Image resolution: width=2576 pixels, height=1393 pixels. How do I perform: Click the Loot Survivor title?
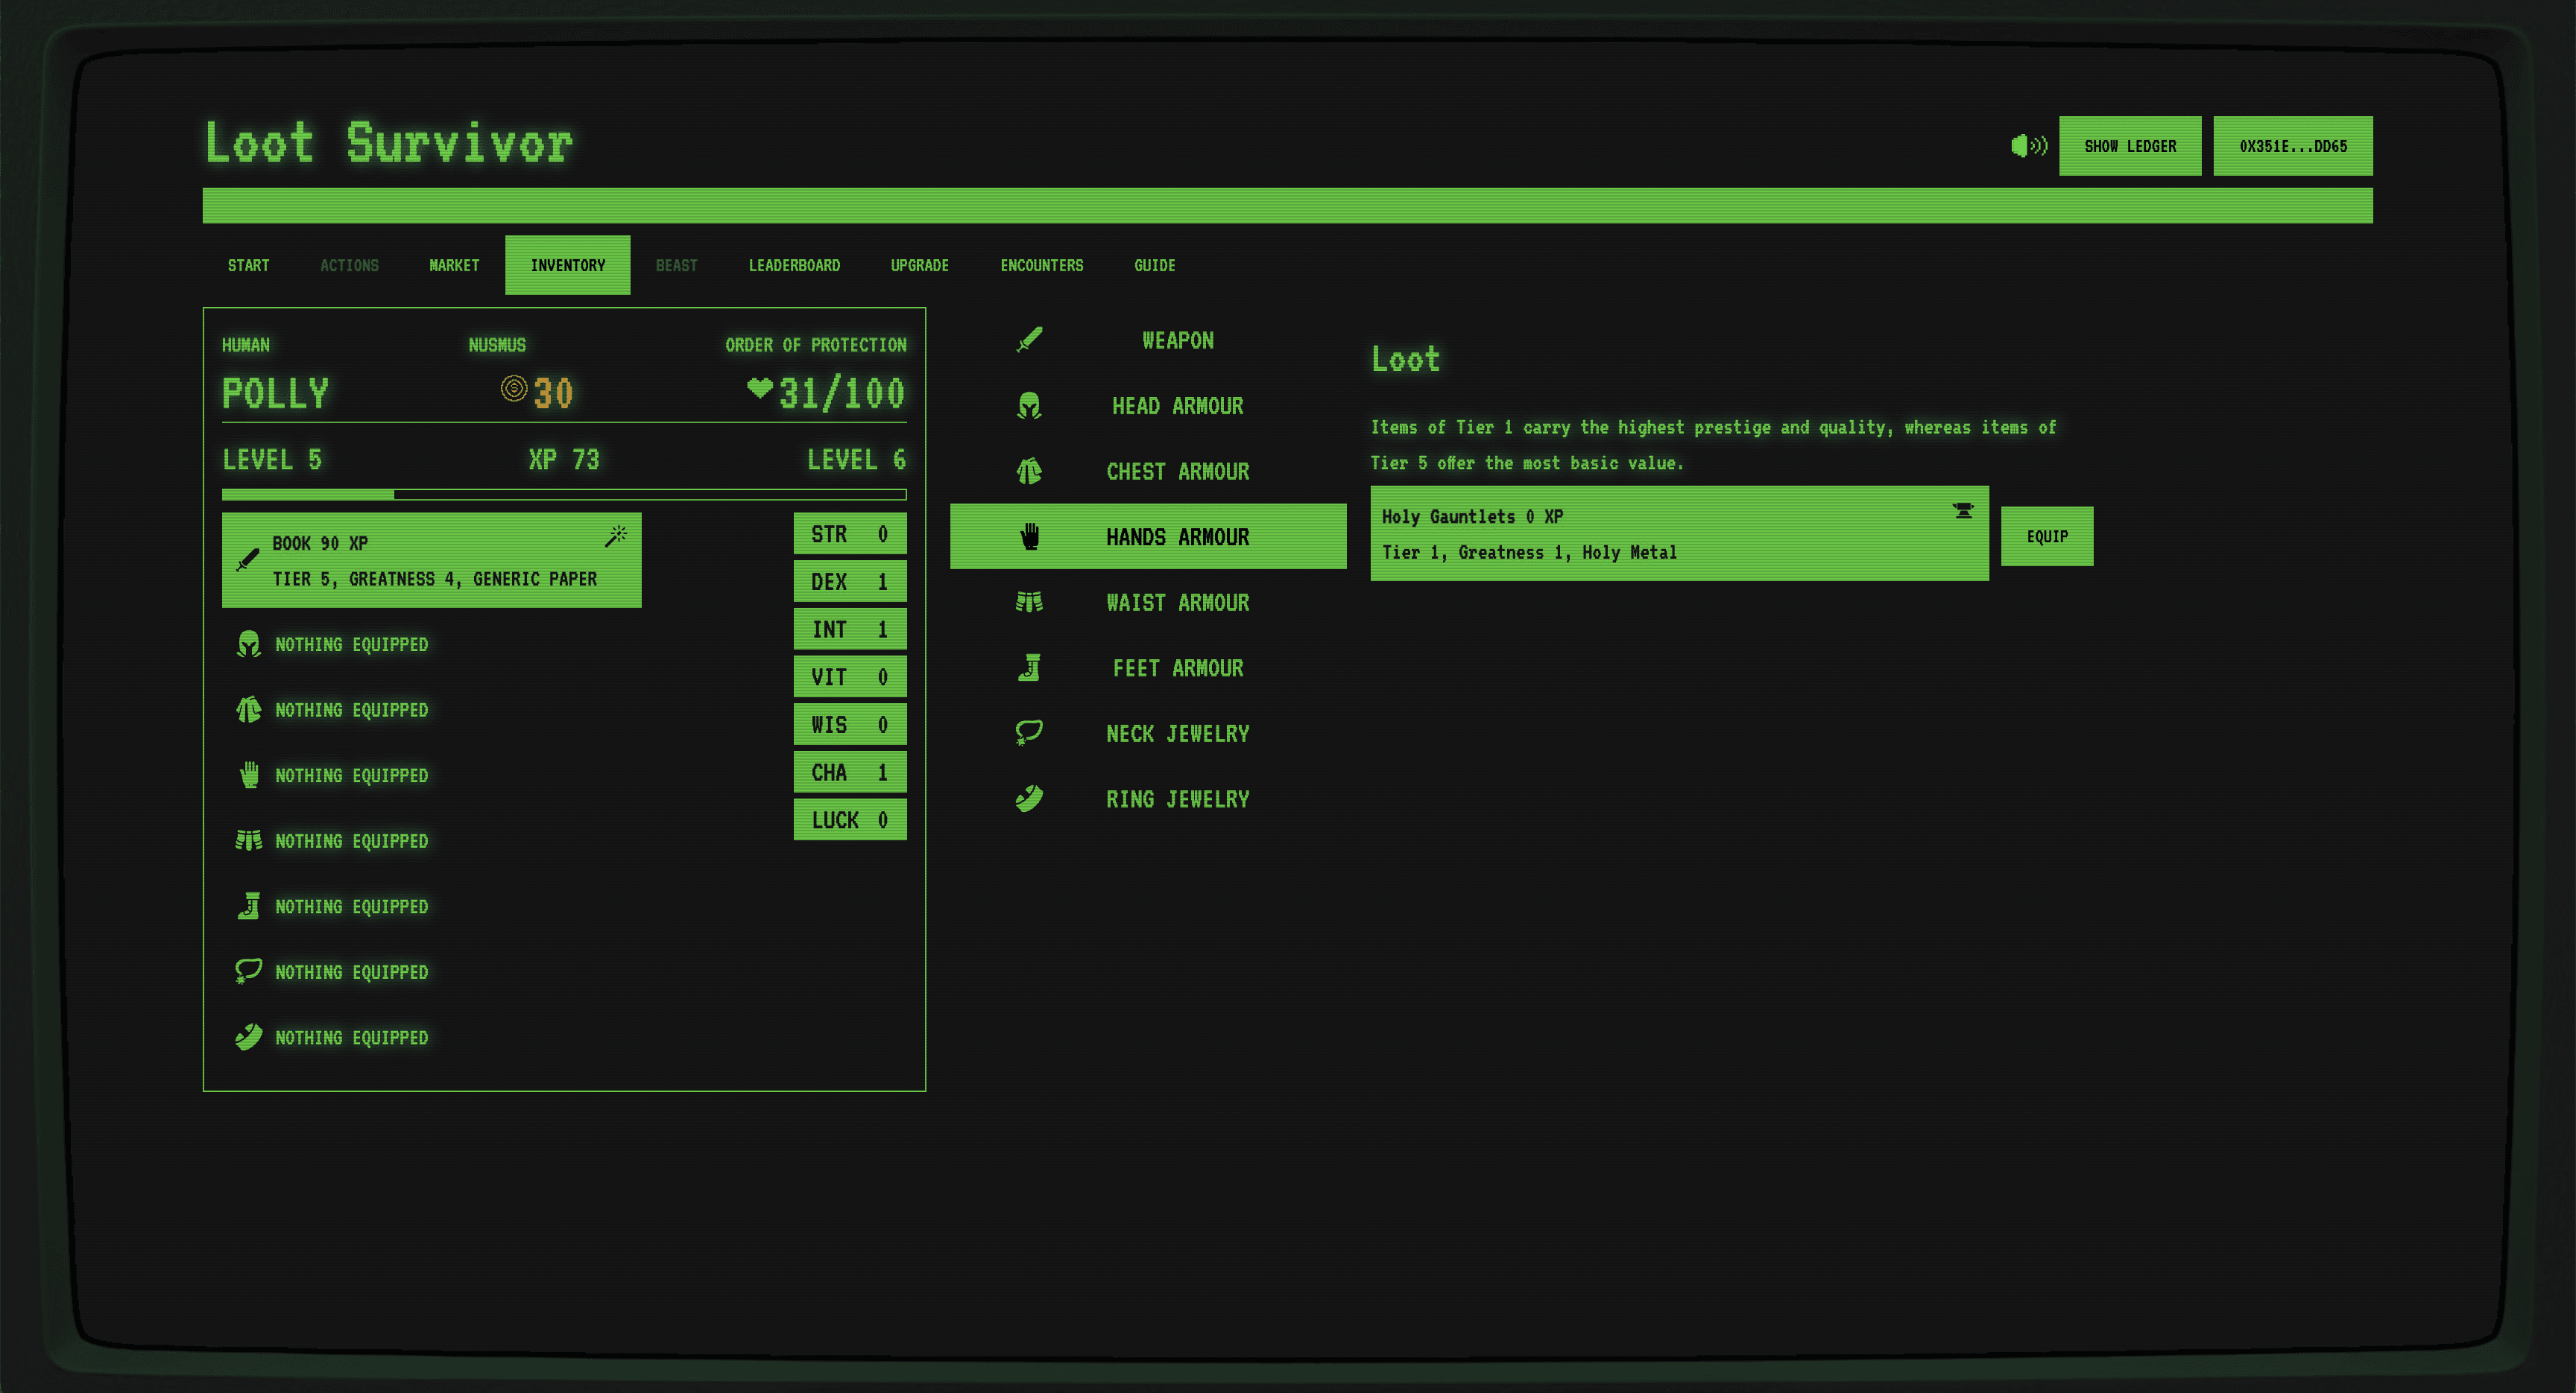pos(389,142)
